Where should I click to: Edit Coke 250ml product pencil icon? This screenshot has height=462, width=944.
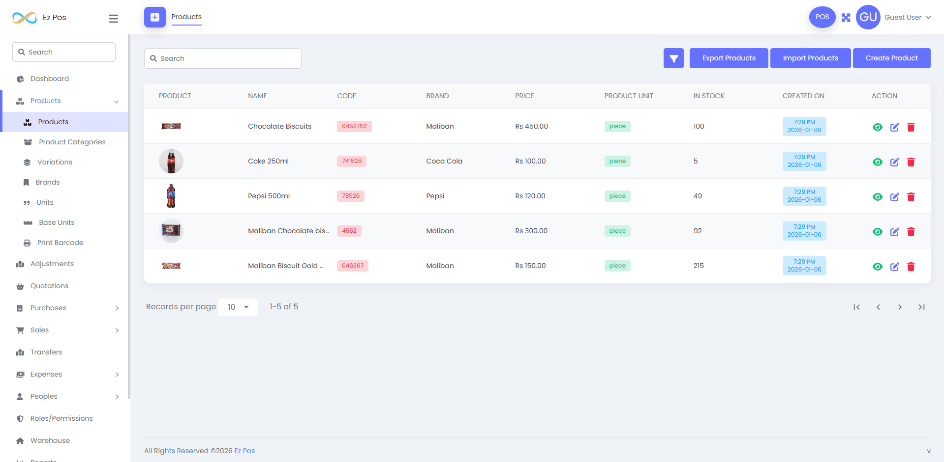(x=894, y=162)
